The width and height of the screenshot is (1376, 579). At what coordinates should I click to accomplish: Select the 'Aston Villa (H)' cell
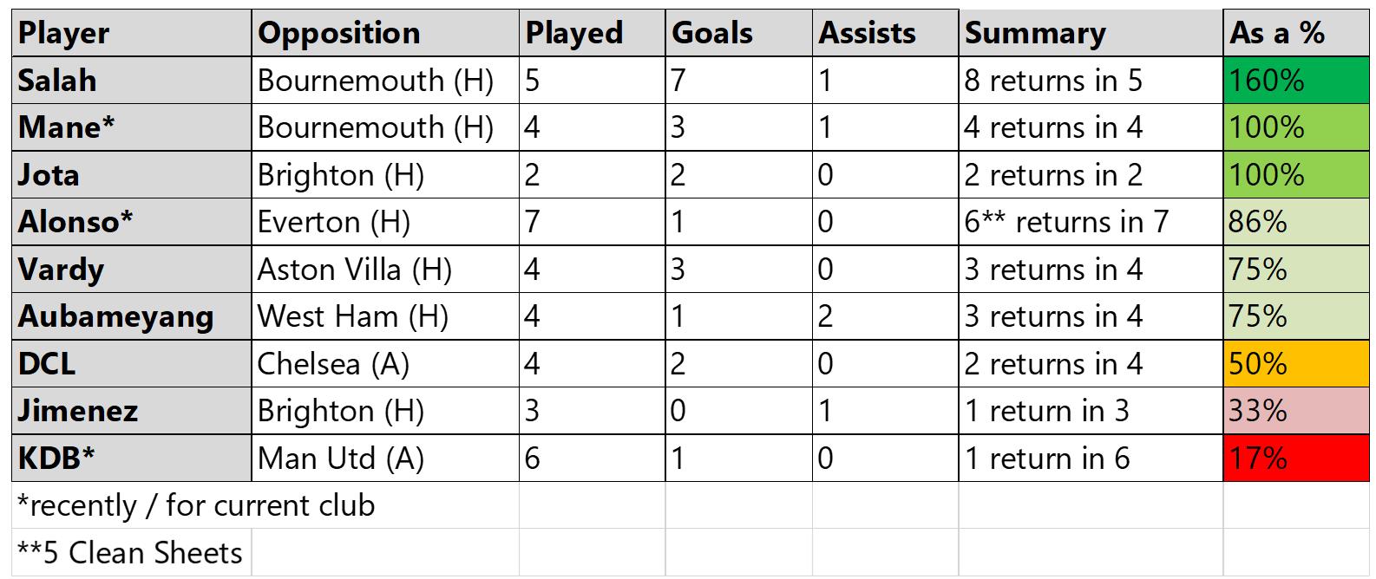(385, 270)
